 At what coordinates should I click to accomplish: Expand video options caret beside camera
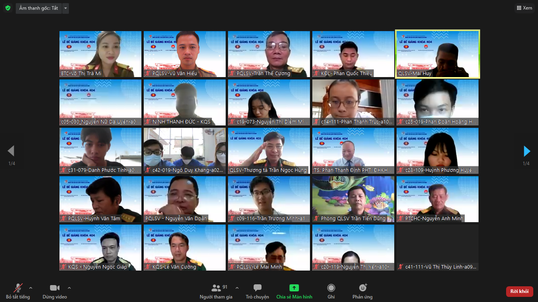pos(69,288)
